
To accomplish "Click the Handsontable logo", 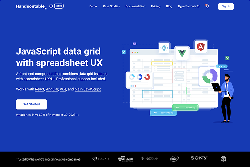I will (31, 6).
